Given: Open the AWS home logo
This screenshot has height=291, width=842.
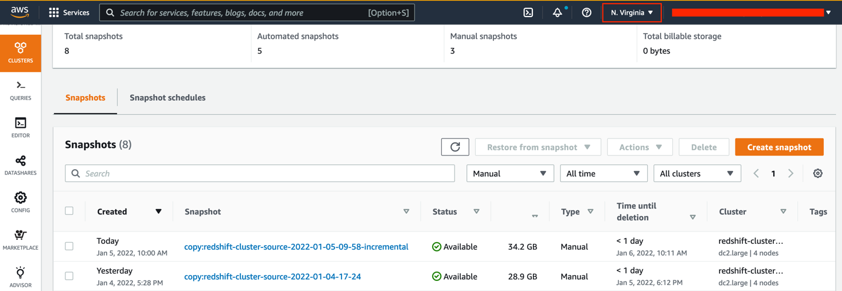Looking at the screenshot, I should point(19,12).
